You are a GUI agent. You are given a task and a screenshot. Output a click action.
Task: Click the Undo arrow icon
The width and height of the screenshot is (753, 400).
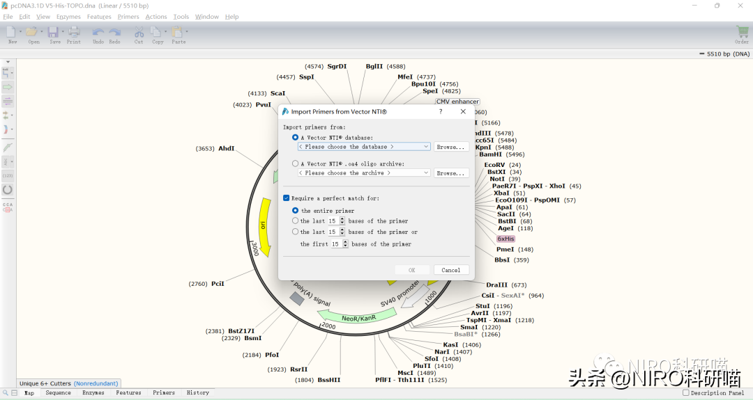tap(98, 32)
